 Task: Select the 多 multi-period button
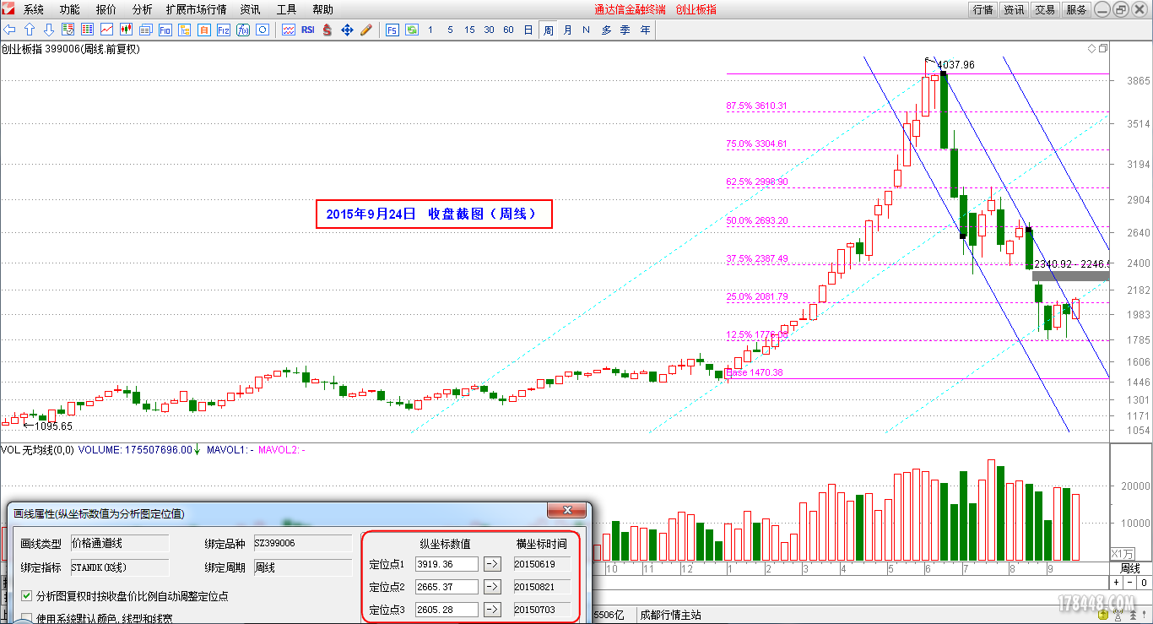pos(606,30)
